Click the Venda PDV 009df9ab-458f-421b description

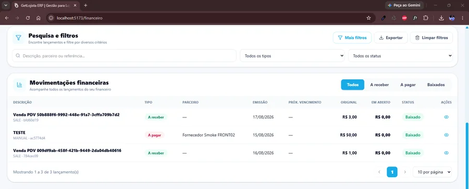pyautogui.click(x=67, y=150)
